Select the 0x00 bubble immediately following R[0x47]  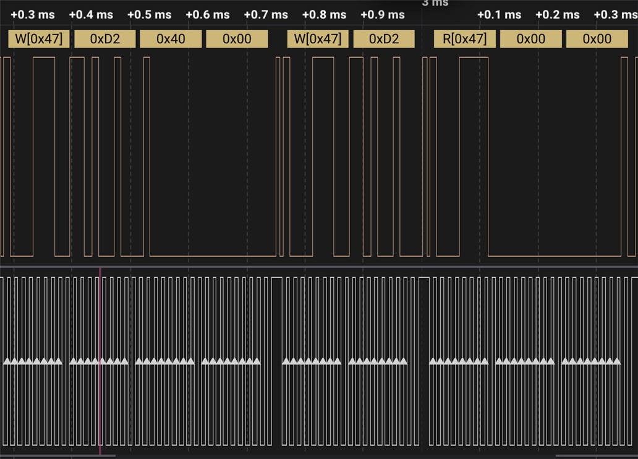531,39
